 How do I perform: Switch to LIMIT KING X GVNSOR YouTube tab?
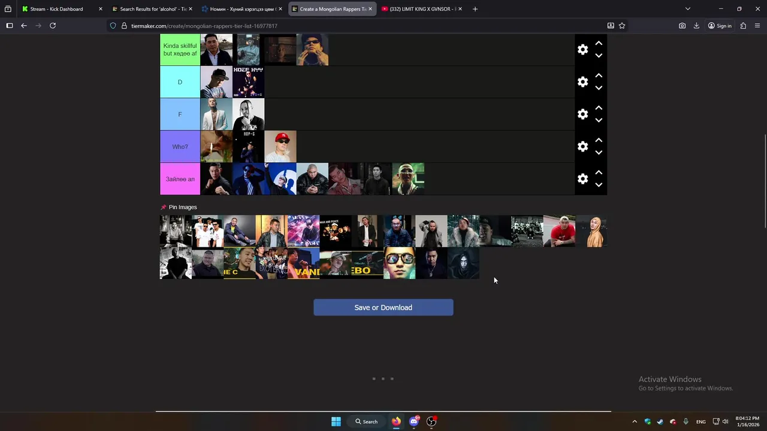coord(422,9)
